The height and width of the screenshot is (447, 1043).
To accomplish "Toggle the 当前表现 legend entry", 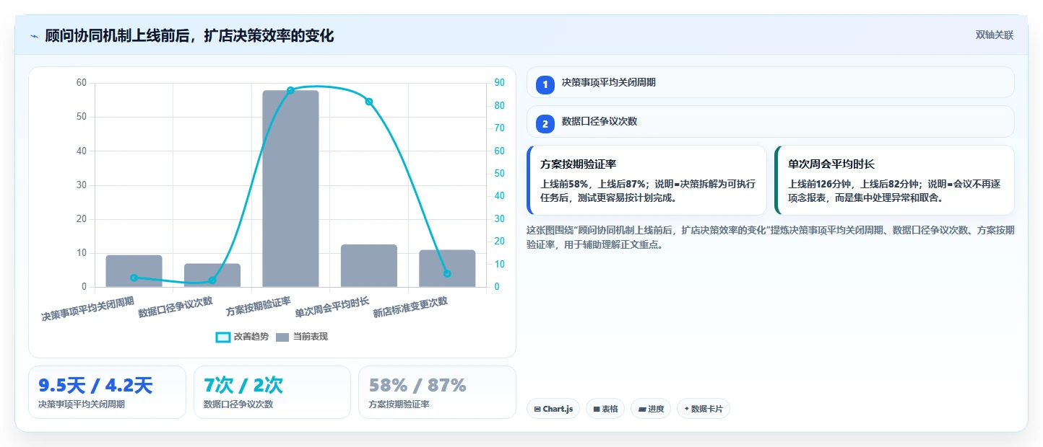I will (302, 337).
